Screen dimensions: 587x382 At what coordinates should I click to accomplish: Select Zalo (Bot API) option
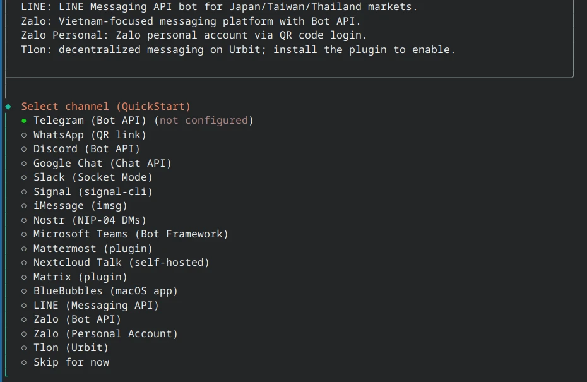pyautogui.click(x=76, y=319)
